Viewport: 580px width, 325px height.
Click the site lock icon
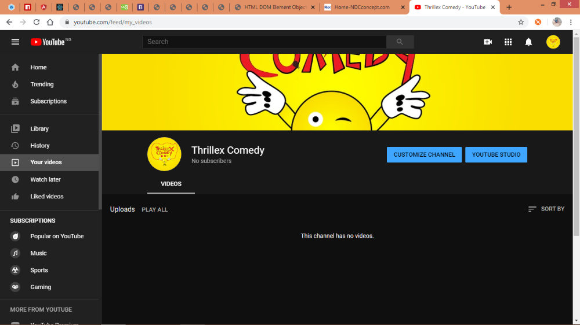tap(67, 22)
